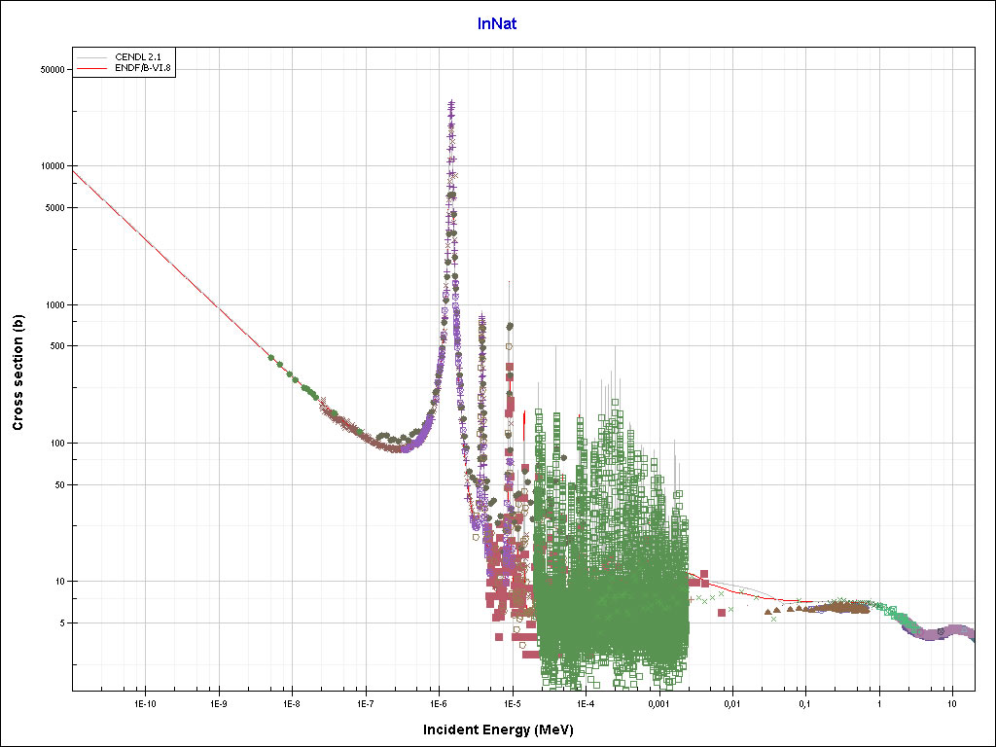Viewport: 996px width, 747px height.
Task: Click the gray CENDL 2.1 legend line
Action: tap(93, 57)
